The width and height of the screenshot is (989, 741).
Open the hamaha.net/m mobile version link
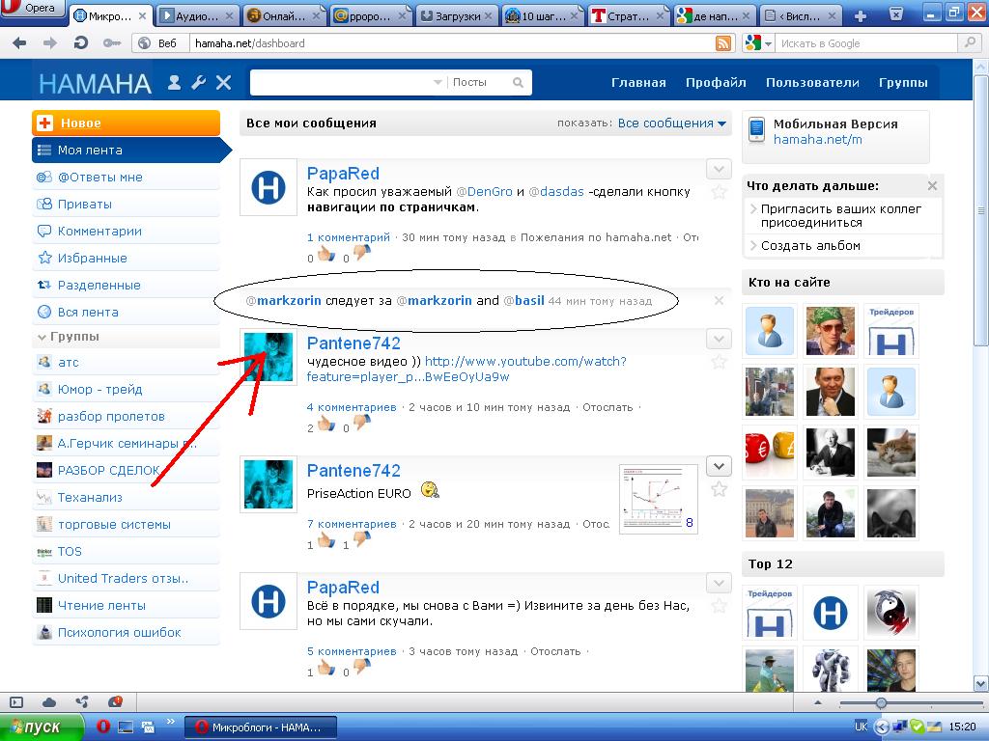point(817,140)
